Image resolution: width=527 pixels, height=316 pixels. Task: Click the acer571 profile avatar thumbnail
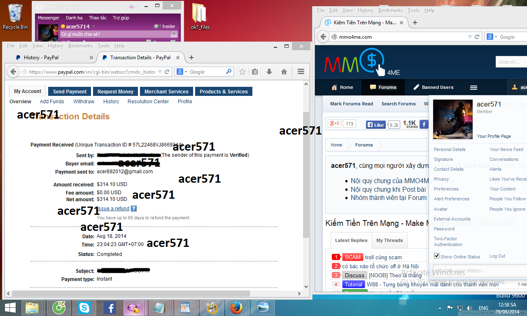(x=453, y=120)
